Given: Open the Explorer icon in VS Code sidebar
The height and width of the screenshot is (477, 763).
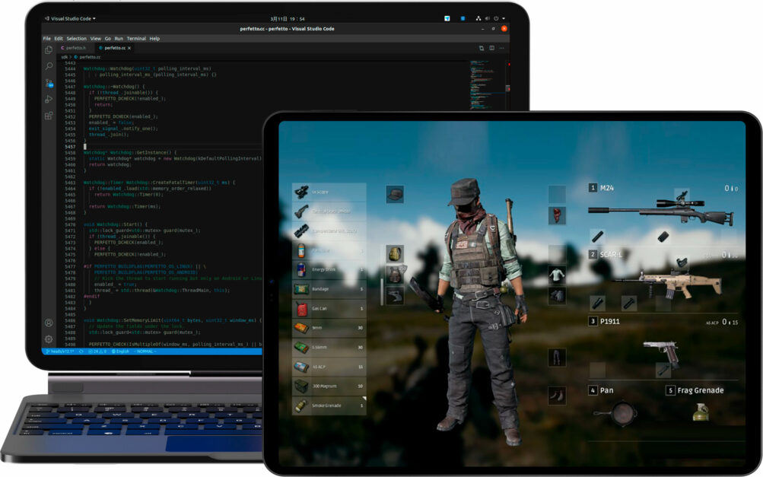Looking at the screenshot, I should pos(49,49).
